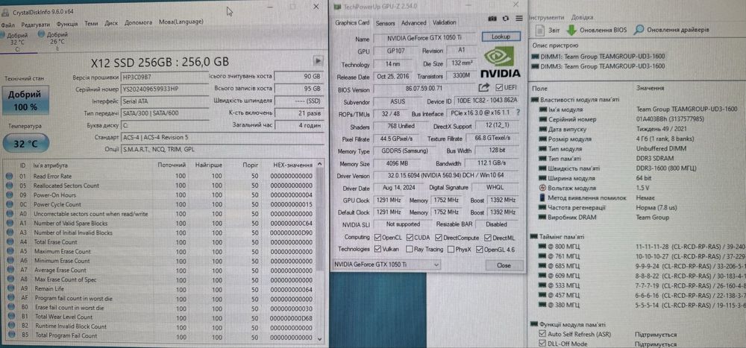
Task: Click the HEX-значення column header
Action: (x=292, y=165)
